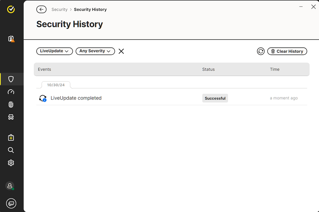Open the Identity fingerprint icon
The height and width of the screenshot is (212, 319).
11,104
